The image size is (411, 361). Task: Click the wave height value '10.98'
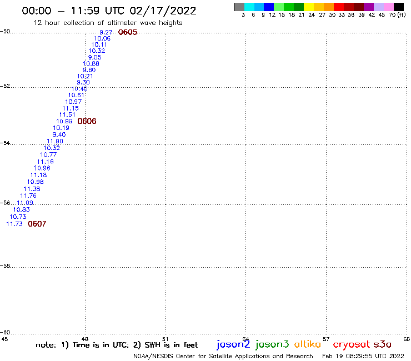click(36, 182)
